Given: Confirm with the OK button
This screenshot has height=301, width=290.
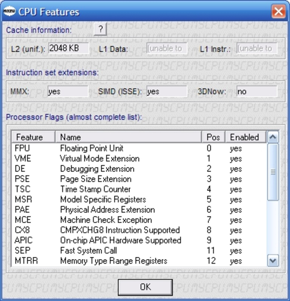Looking at the screenshot, I should 145,287.
